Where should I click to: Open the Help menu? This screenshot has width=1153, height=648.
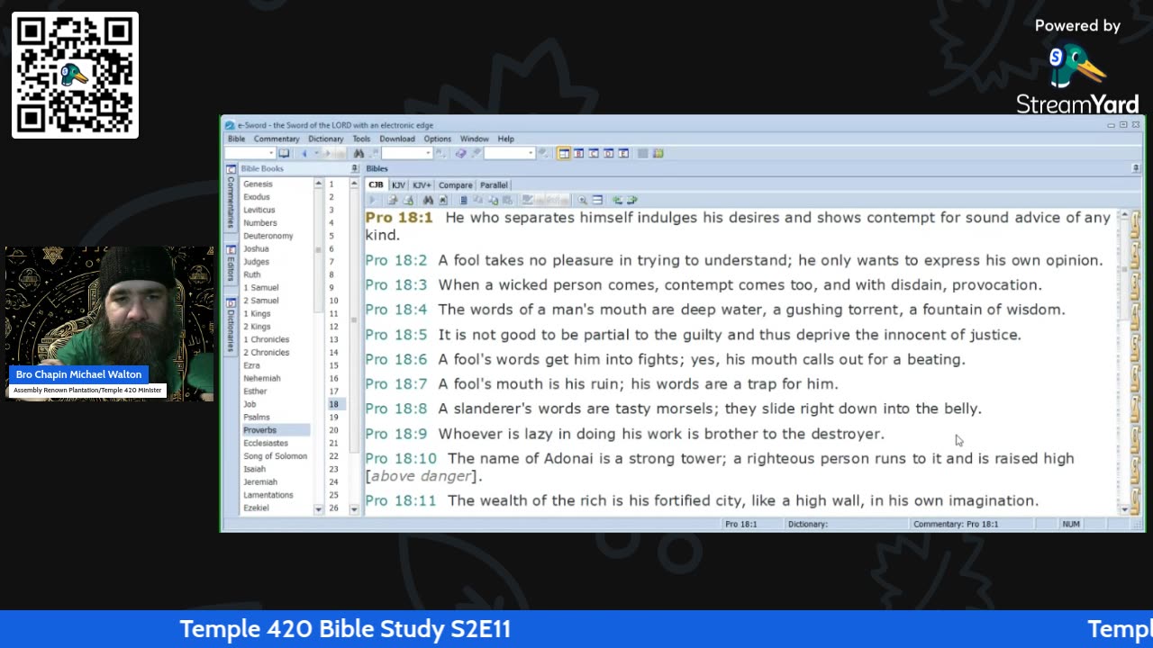coord(505,139)
